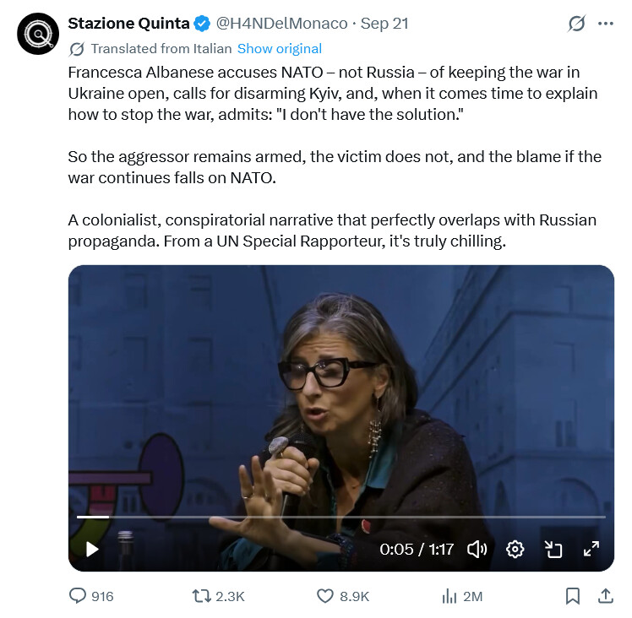Screen dimensions: 632x618
Task: Open the @H4NDelMonaco handle
Action: tap(281, 24)
